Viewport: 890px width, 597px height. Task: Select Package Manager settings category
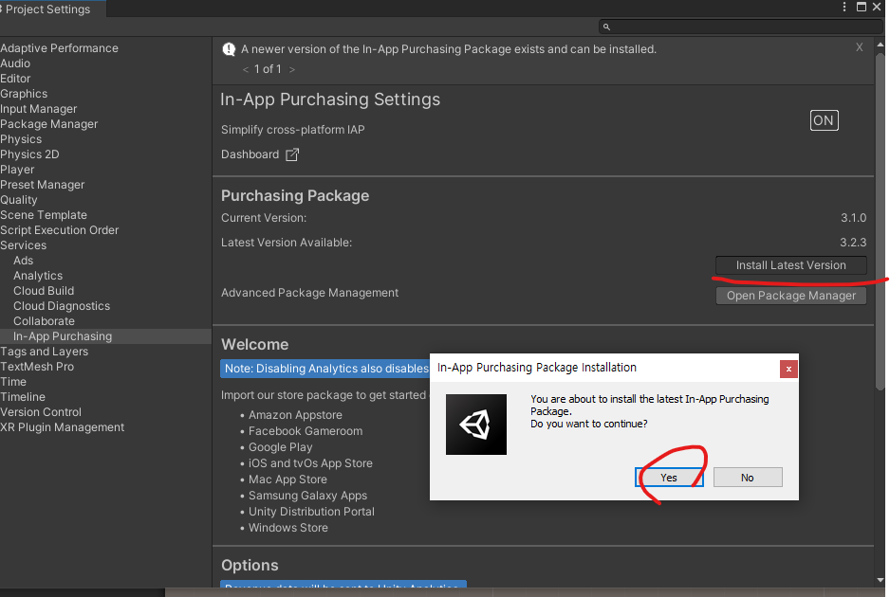48,124
